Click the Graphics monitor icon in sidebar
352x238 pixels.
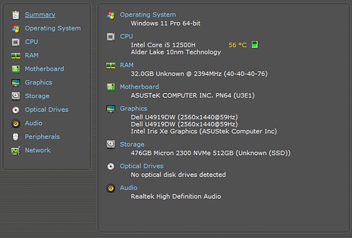click(x=16, y=83)
